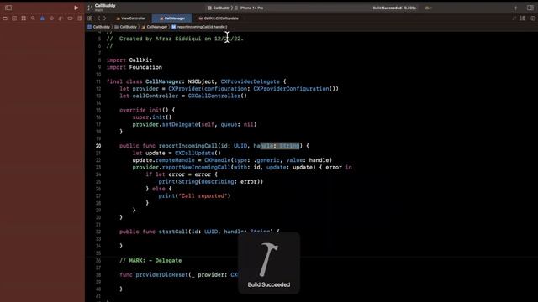Click the "Call reported" string literal

[x=203, y=195]
